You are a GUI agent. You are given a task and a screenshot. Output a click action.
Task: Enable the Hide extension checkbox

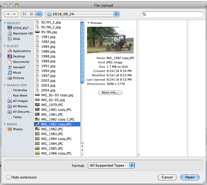point(9,177)
